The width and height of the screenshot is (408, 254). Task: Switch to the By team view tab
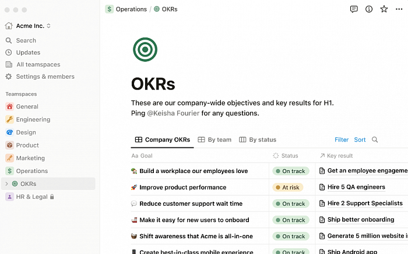[214, 140]
